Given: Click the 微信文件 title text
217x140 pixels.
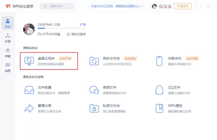Looking at the screenshot, I should pos(110,88).
